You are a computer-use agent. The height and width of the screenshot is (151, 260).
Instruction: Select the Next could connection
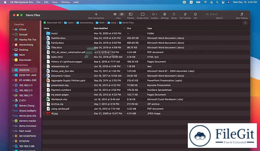pos(25,131)
